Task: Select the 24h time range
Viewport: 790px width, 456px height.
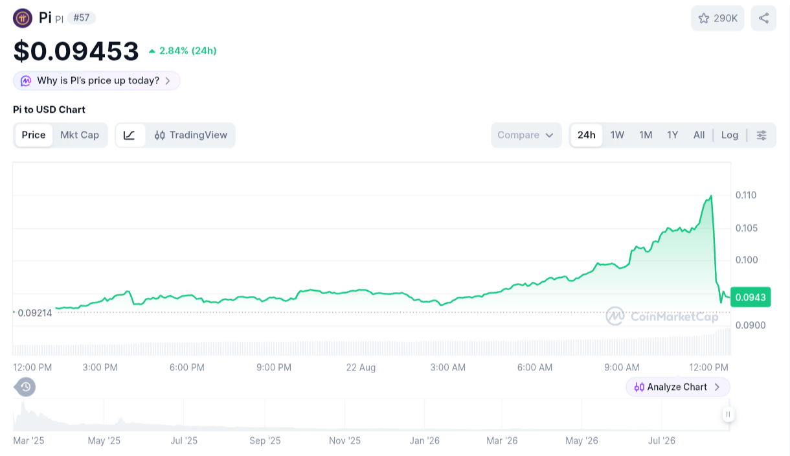Action: [587, 135]
